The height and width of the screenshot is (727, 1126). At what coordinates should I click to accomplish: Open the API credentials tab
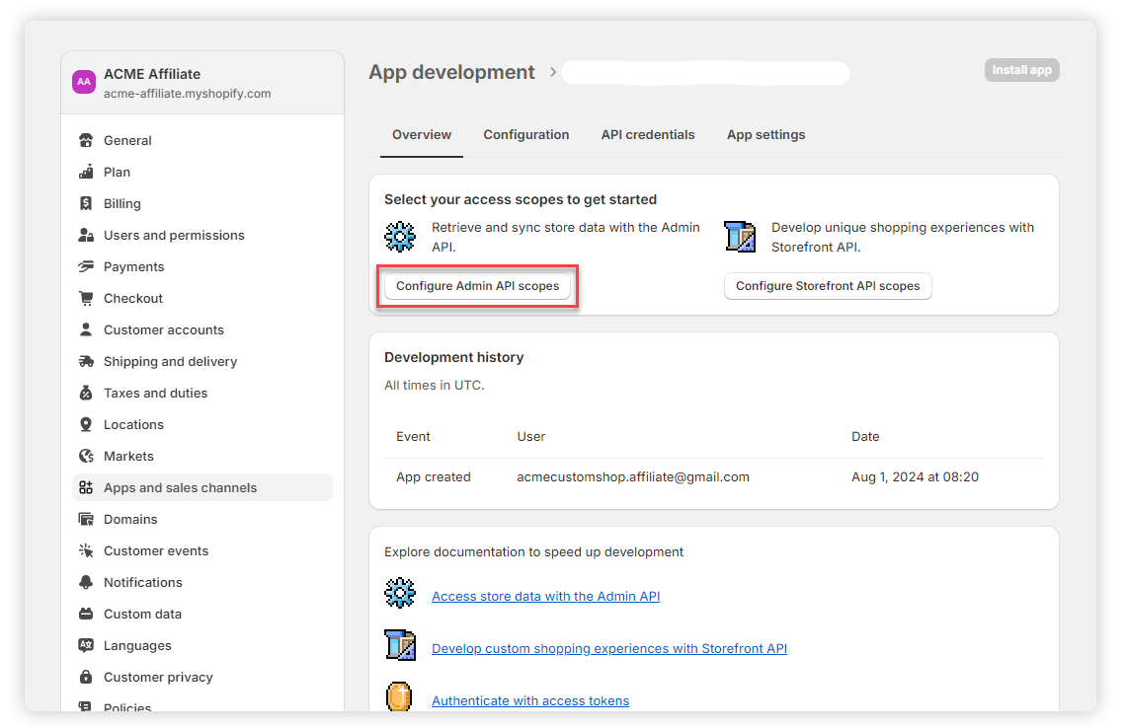(648, 135)
